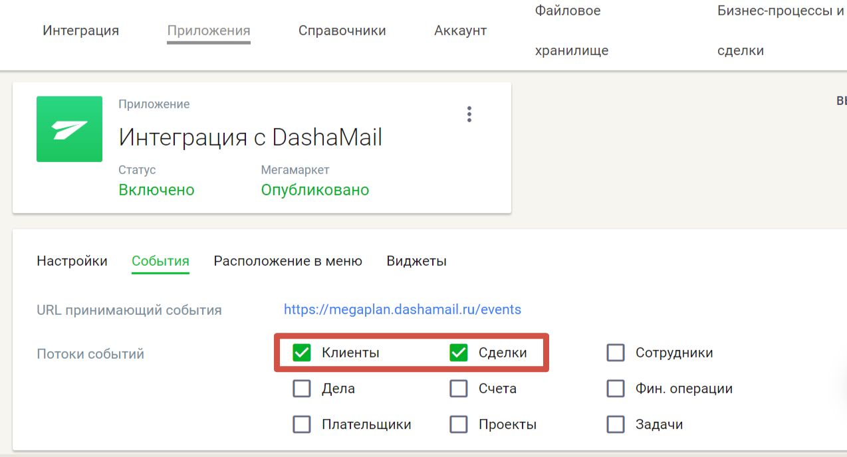
Task: Select the Плательщики checkbox
Action: (x=302, y=424)
